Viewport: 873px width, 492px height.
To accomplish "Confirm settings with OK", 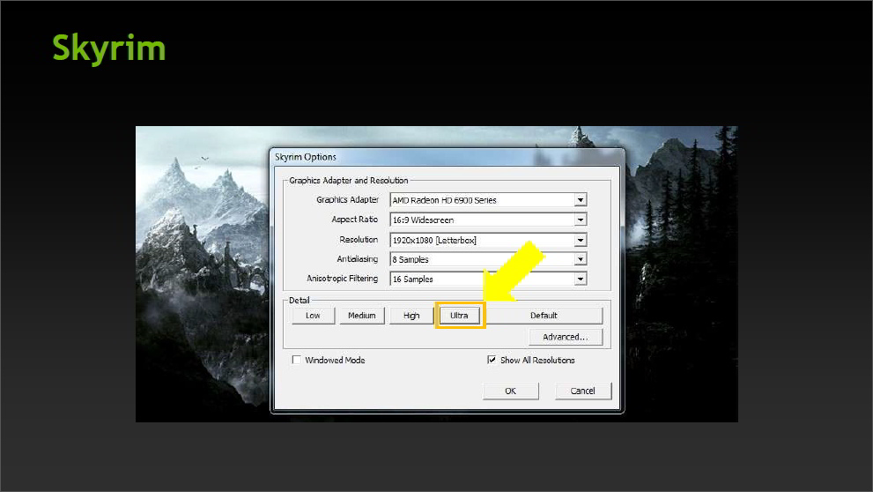I will tap(511, 391).
